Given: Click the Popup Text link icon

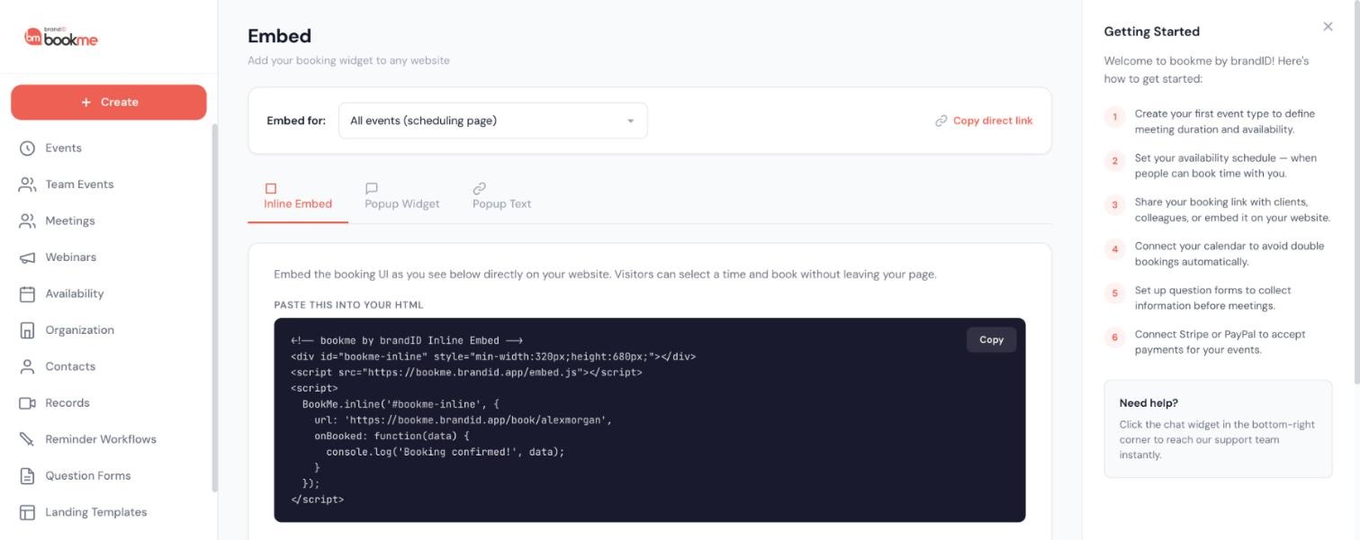Looking at the screenshot, I should (x=480, y=188).
